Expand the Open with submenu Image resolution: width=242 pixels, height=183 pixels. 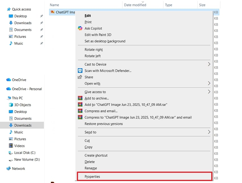pyautogui.click(x=142, y=83)
